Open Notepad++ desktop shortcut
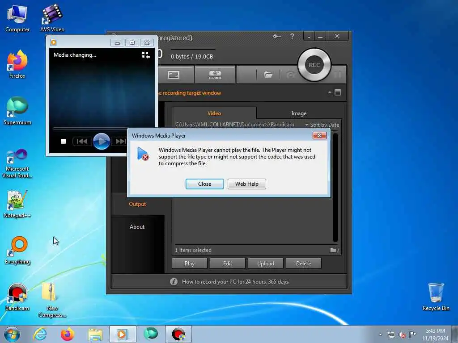This screenshot has width=458, height=343. [17, 204]
